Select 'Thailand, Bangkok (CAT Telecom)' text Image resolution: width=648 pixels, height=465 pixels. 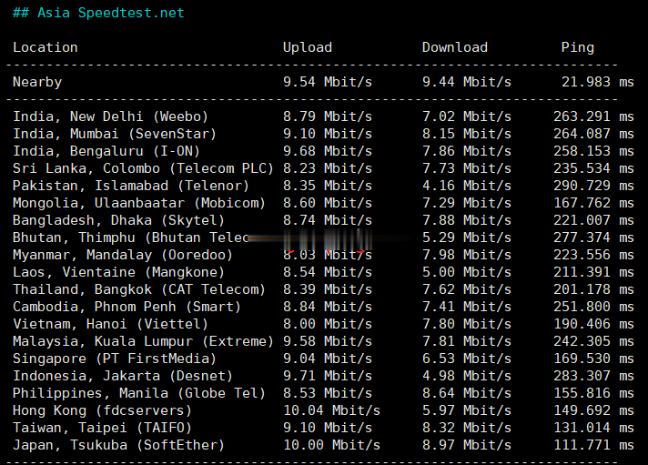pyautogui.click(x=139, y=289)
